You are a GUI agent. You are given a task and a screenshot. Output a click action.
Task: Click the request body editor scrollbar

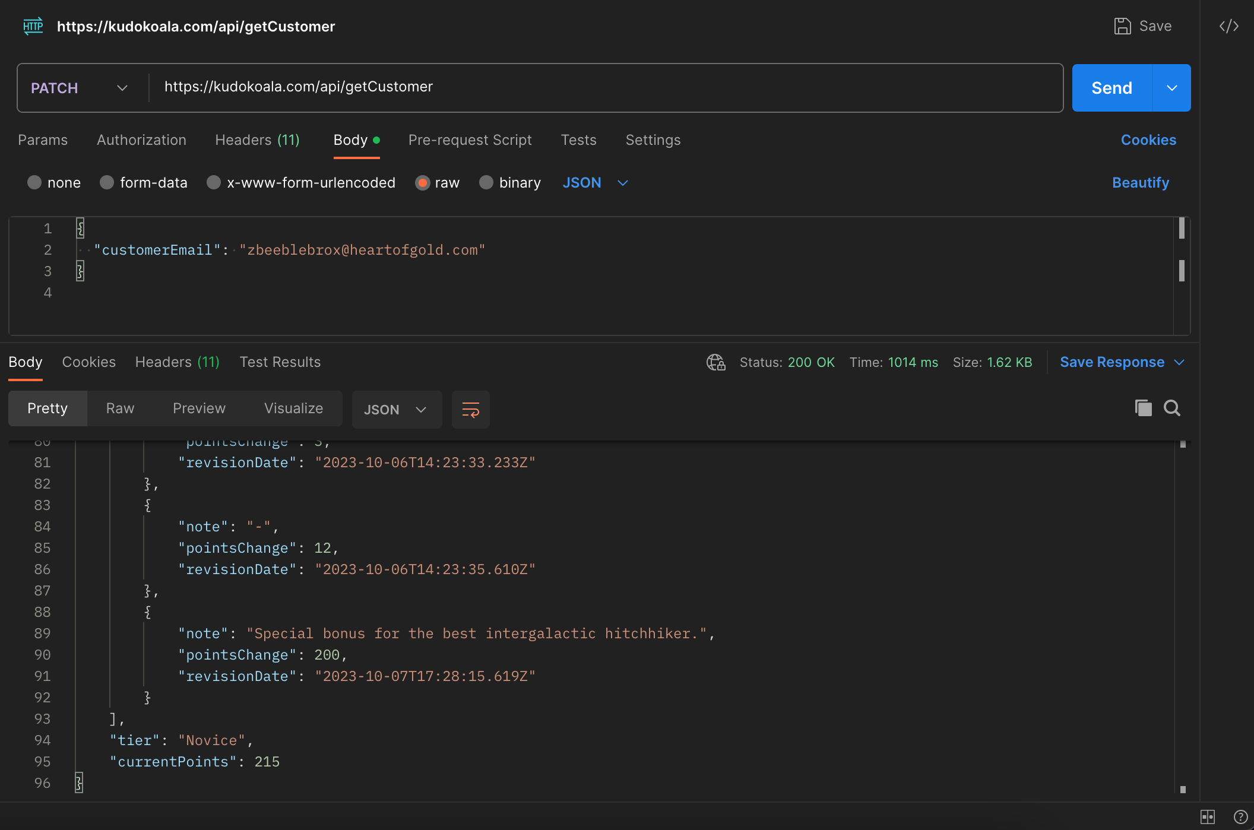(x=1182, y=275)
